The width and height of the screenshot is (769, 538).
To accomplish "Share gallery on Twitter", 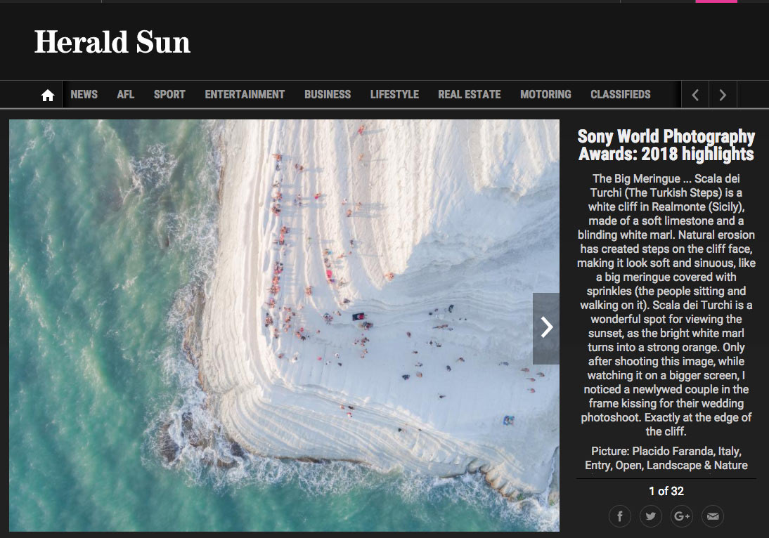I will [x=651, y=516].
